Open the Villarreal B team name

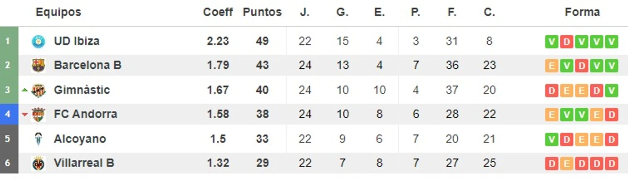coord(84,163)
